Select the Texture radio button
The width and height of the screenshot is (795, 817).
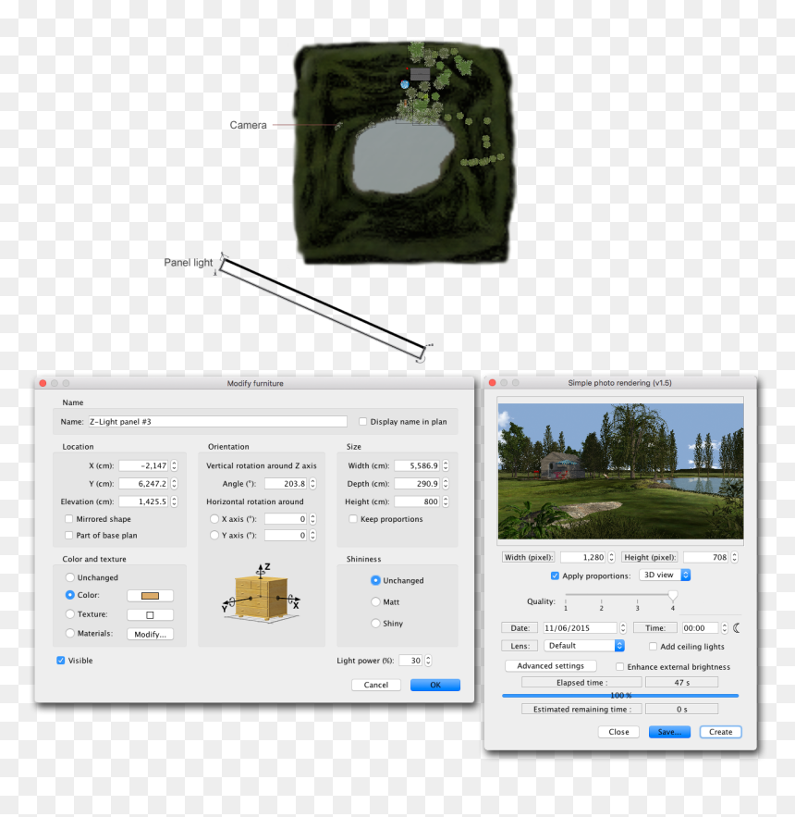tap(69, 613)
